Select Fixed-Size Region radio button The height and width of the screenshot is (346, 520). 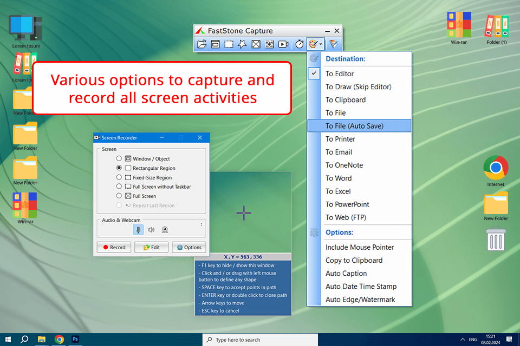point(119,177)
